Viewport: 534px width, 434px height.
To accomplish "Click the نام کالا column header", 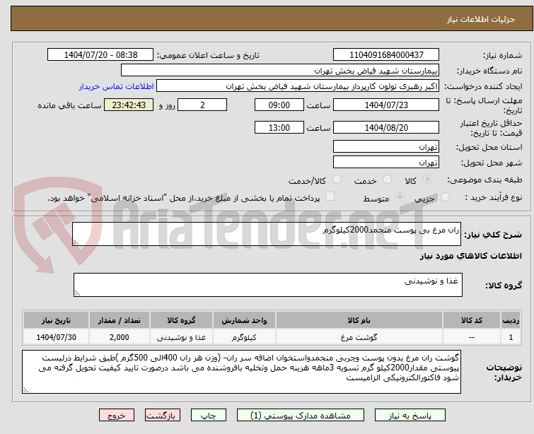I will 359,320.
